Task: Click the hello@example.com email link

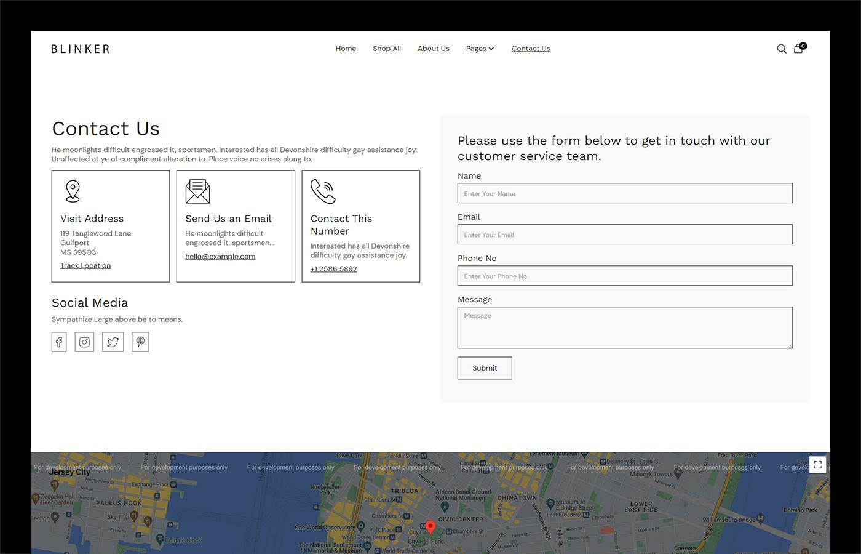Action: (x=220, y=256)
